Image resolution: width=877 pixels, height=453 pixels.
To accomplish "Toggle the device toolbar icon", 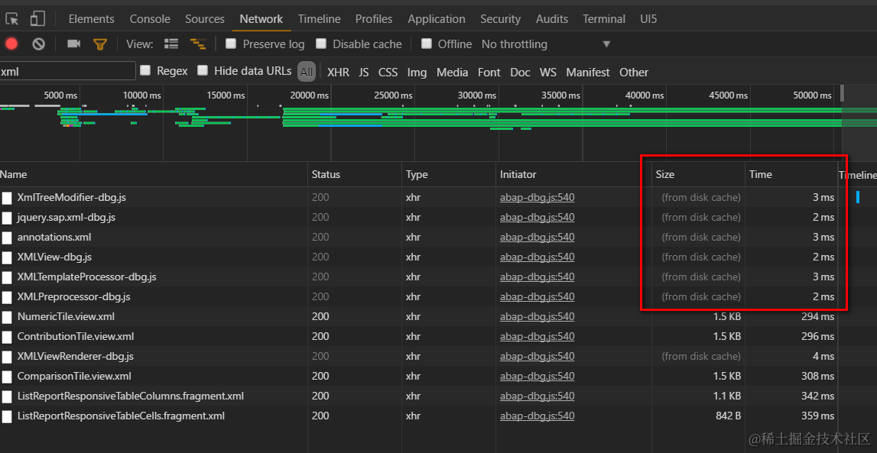I will (x=37, y=19).
